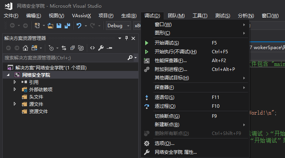Click the search magnifier icon in Solution Explorer
This screenshot has height=158, width=285.
pyautogui.click(x=130, y=58)
